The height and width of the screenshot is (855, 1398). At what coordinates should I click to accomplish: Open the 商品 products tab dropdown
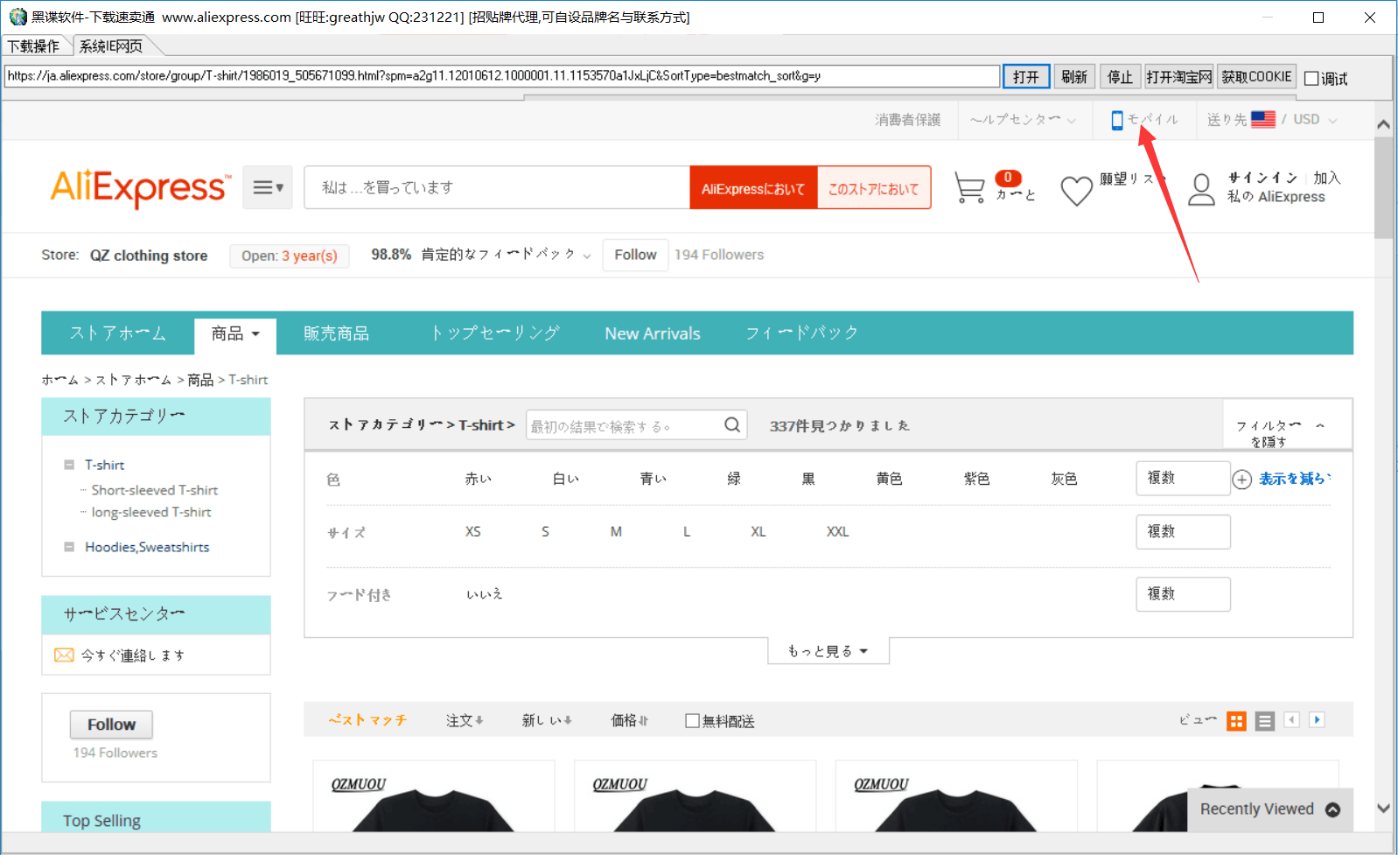(x=235, y=334)
